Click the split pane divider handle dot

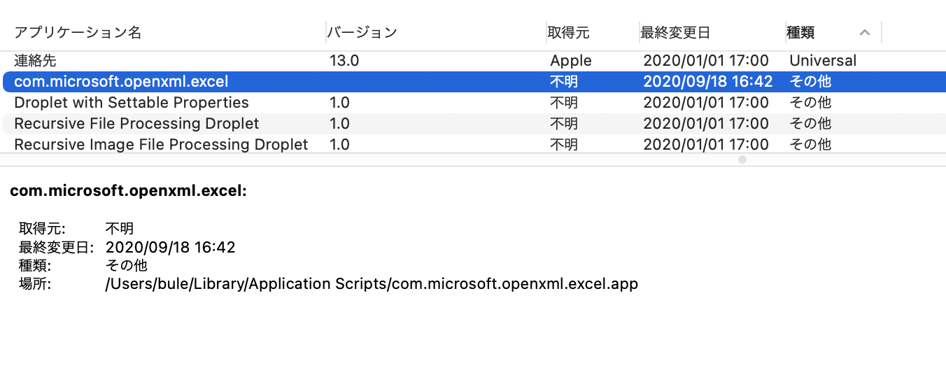742,160
